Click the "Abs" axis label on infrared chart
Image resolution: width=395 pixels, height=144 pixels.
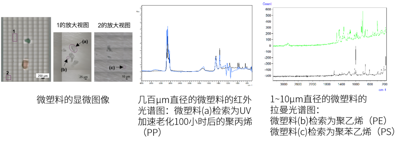point(138,12)
